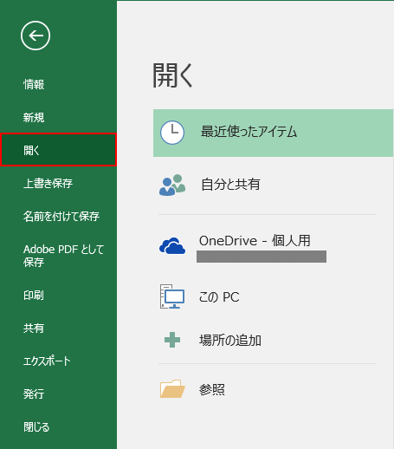
Task: Click 参照 label to browse
Action: click(x=211, y=389)
